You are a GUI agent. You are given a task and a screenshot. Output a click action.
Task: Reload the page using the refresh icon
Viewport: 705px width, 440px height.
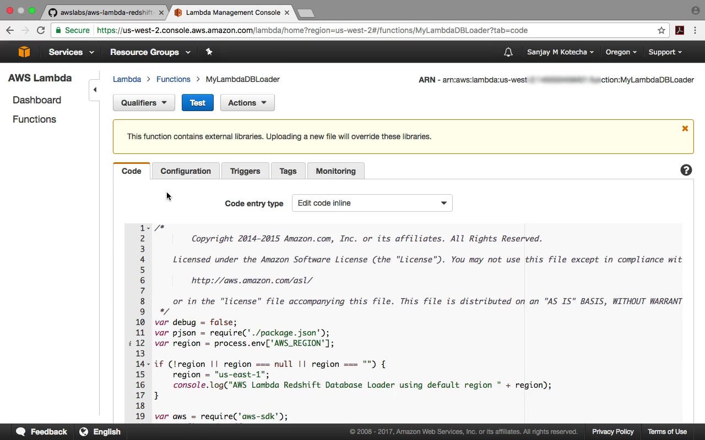click(41, 30)
